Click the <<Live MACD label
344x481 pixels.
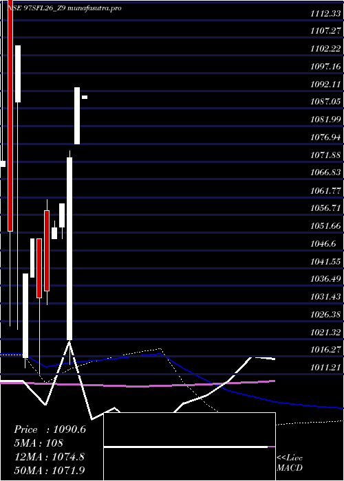click(290, 463)
